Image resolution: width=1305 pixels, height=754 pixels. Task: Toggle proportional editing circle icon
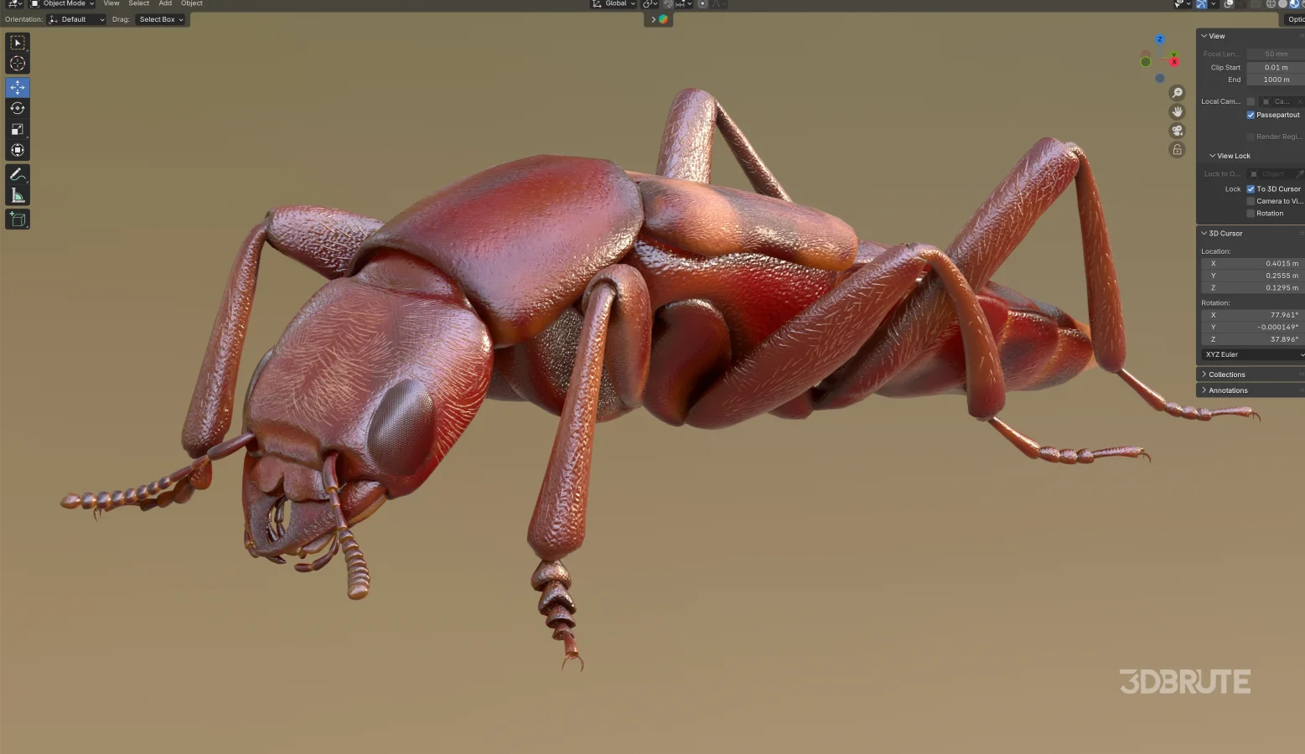click(702, 3)
